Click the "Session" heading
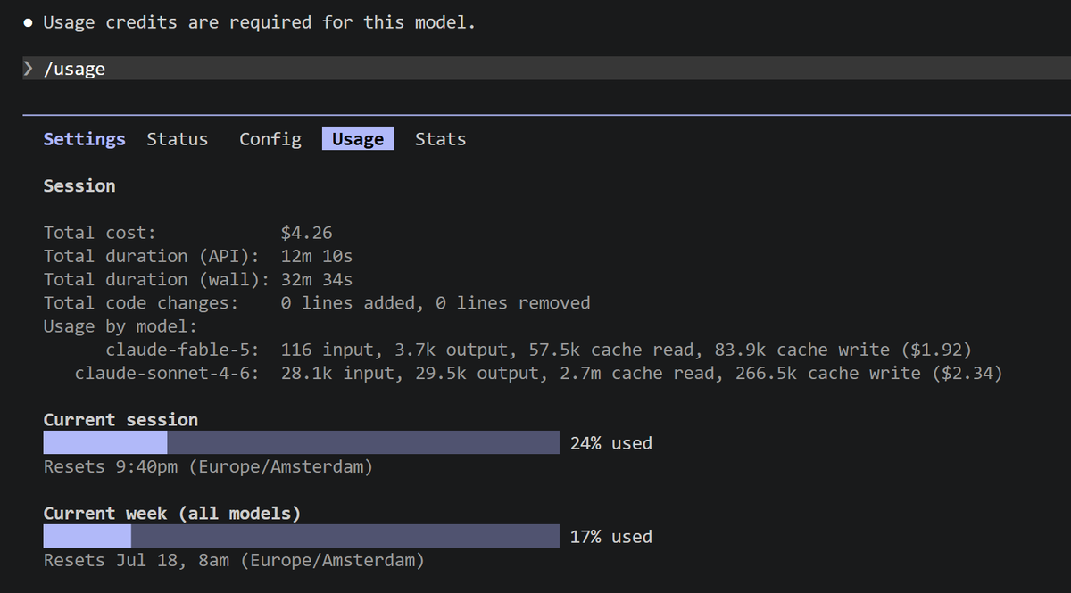1071x593 pixels. coord(79,185)
